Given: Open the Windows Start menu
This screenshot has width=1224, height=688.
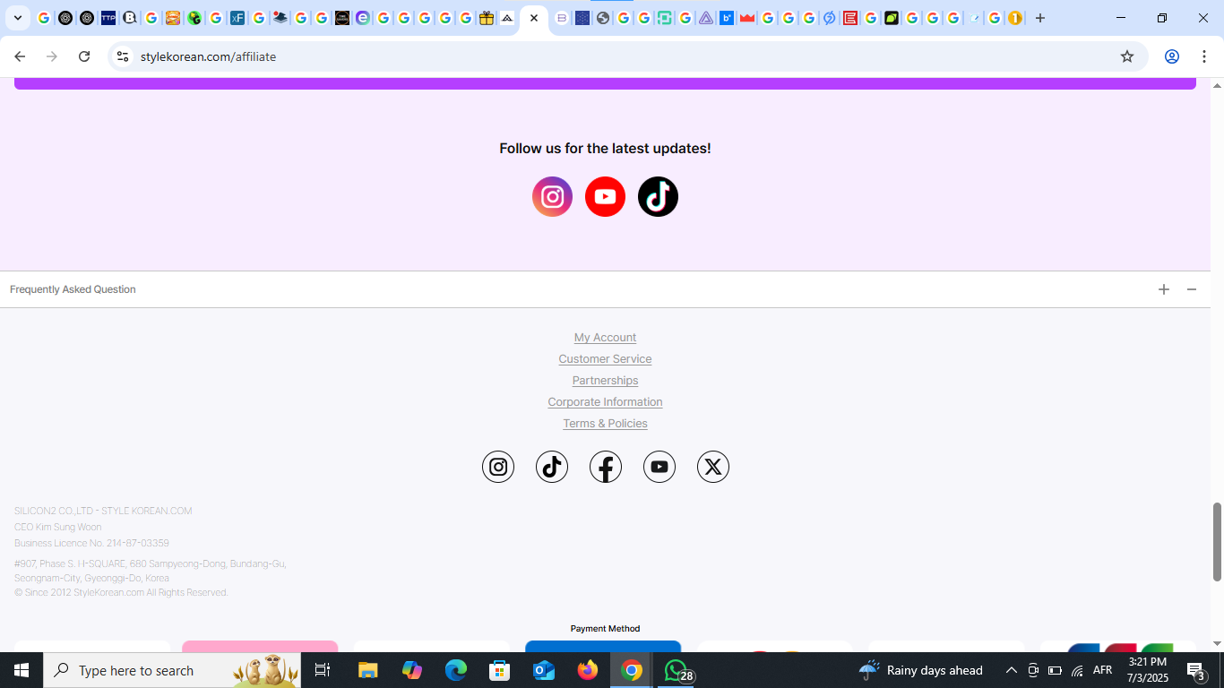Looking at the screenshot, I should (22, 670).
